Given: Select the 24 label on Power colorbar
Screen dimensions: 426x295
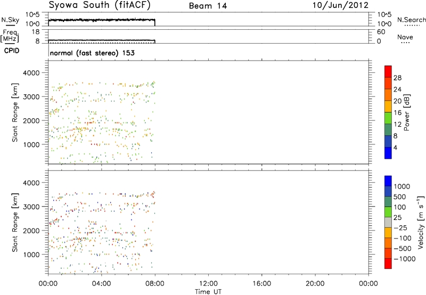Looking at the screenshot, I should point(397,89).
